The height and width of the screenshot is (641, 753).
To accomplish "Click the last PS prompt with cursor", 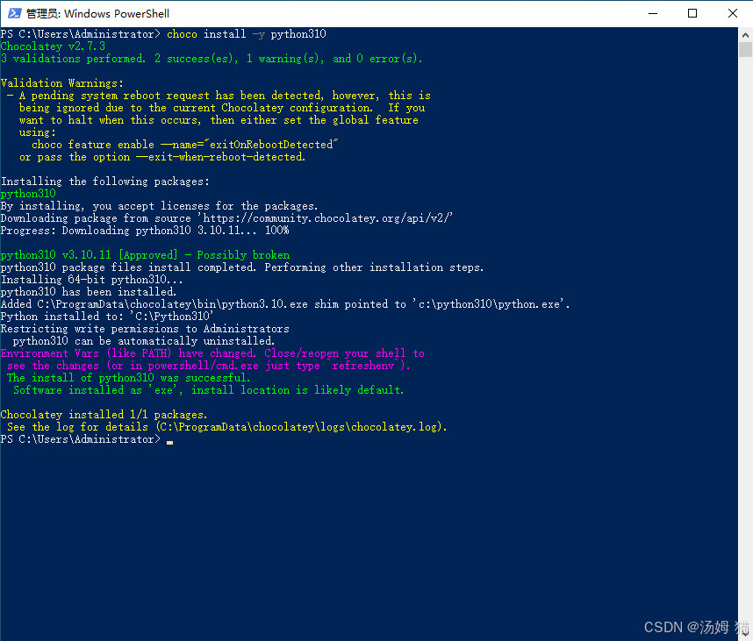I will [86, 439].
